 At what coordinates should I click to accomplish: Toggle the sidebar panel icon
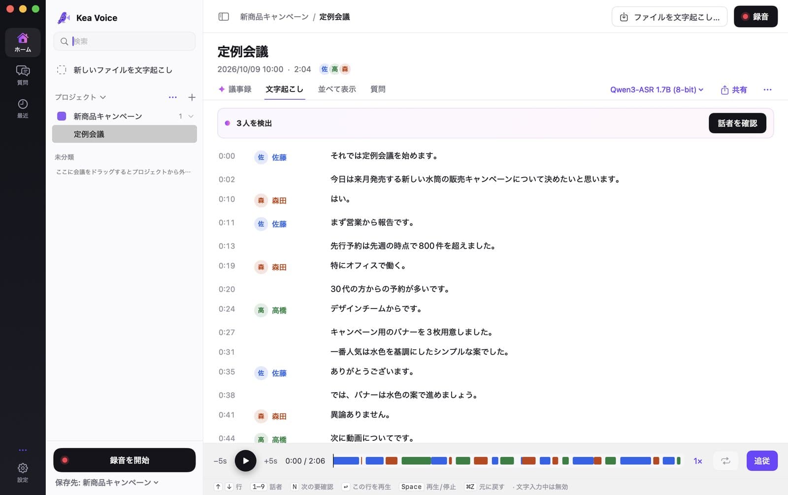[x=224, y=17]
